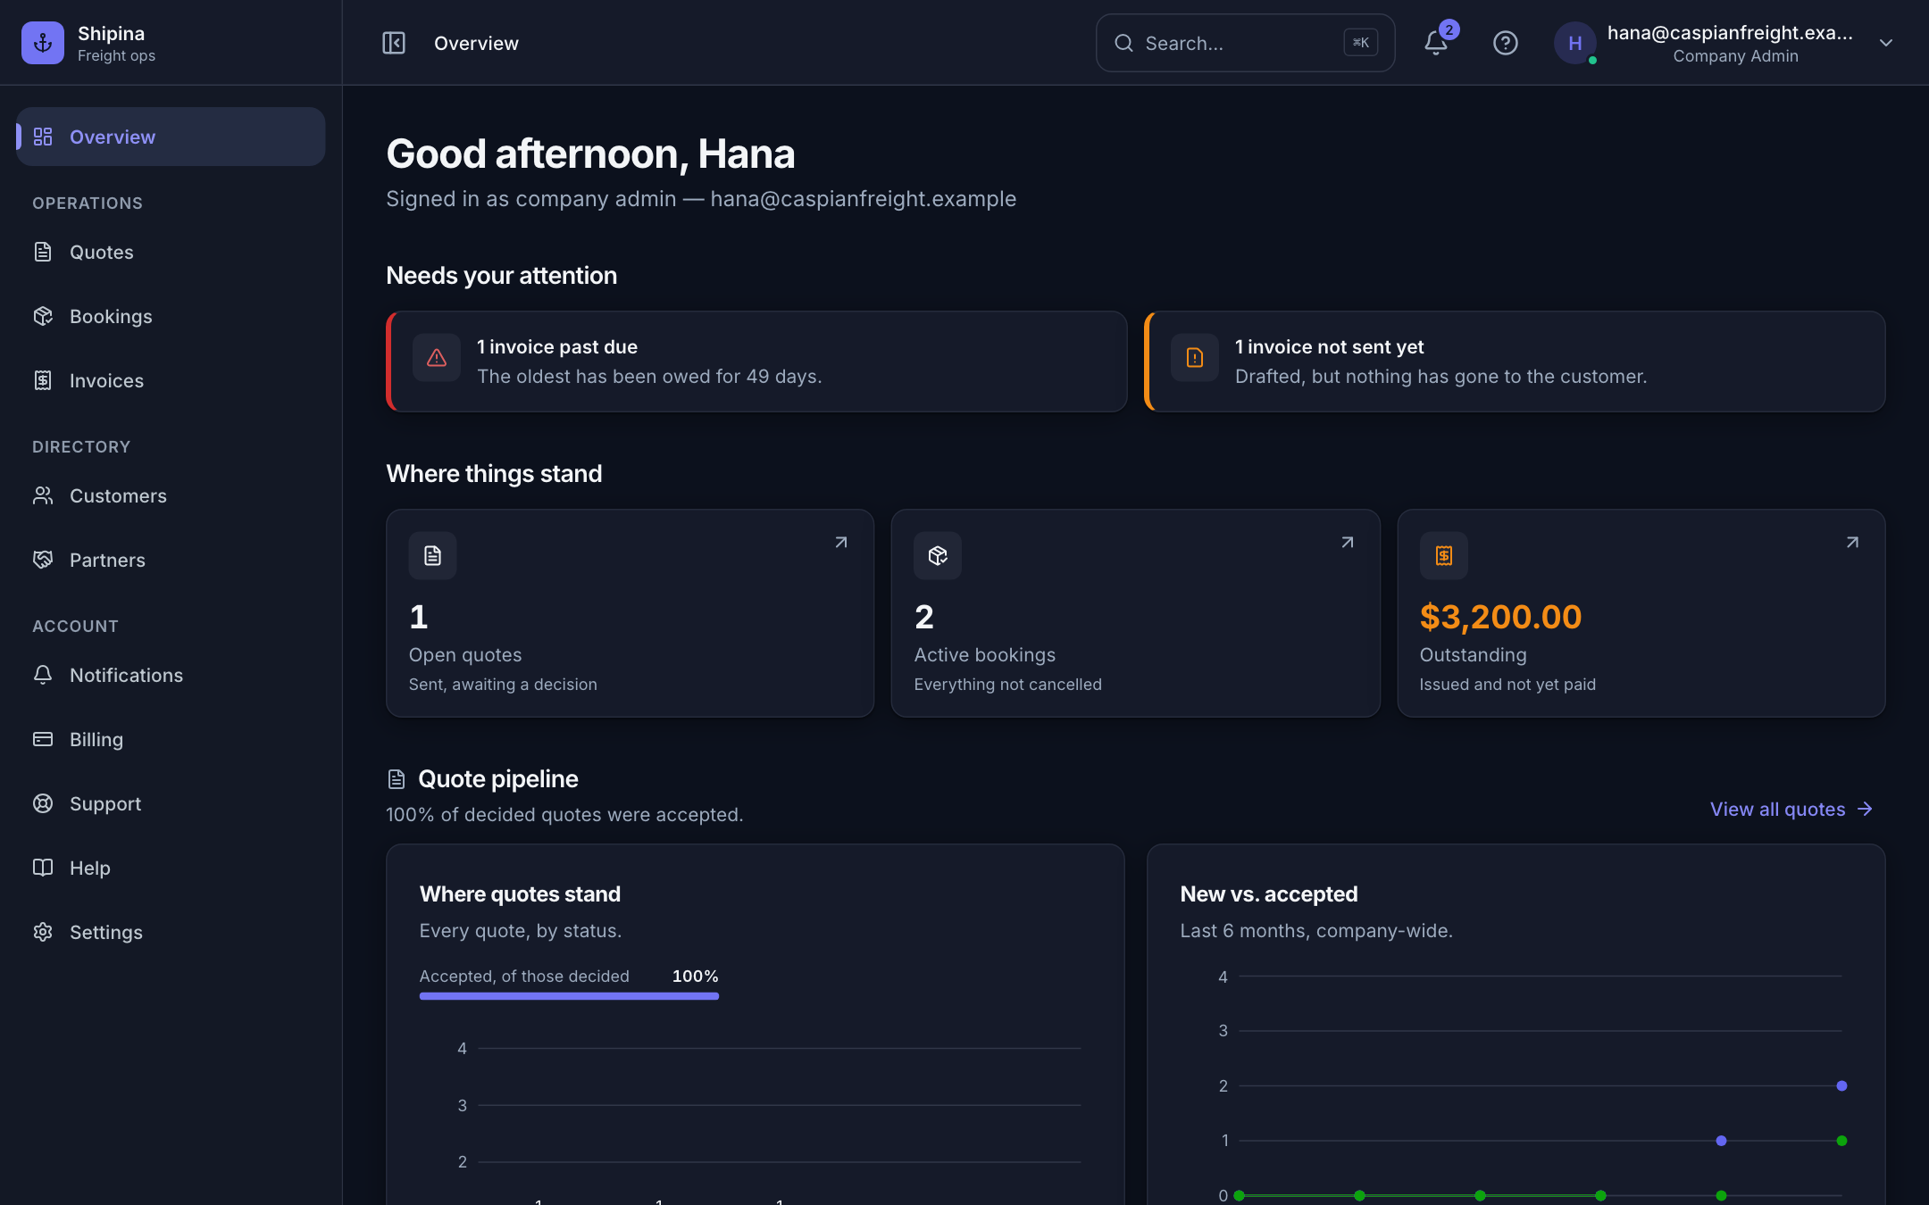This screenshot has width=1929, height=1205.
Task: Follow the View all quotes link
Action: click(x=1791, y=810)
